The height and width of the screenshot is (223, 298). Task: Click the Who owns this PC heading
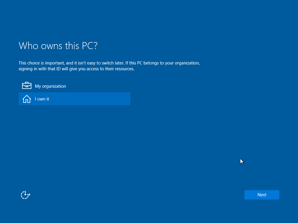pyautogui.click(x=58, y=46)
